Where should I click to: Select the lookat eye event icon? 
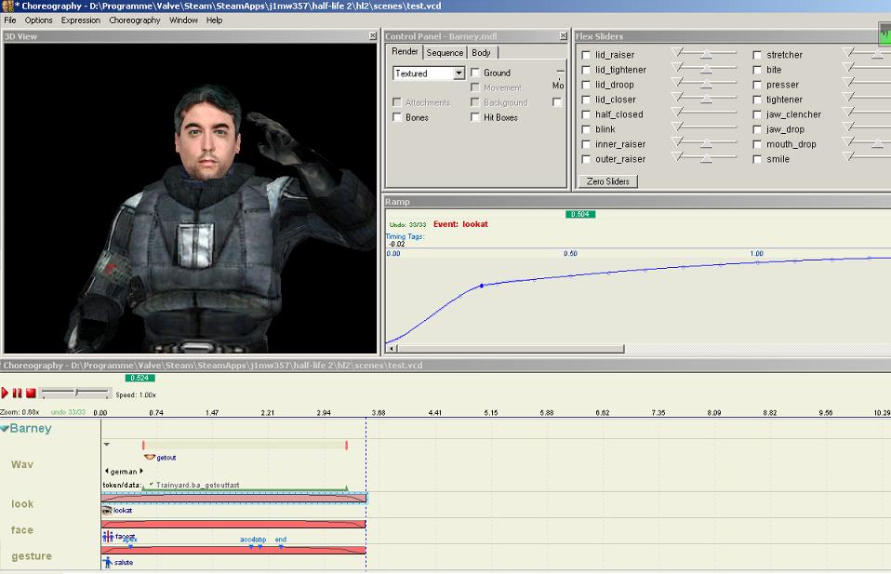(x=107, y=511)
